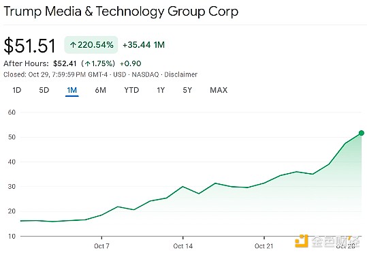View the MAX time range
Image resolution: width=367 pixels, height=255 pixels.
click(219, 90)
